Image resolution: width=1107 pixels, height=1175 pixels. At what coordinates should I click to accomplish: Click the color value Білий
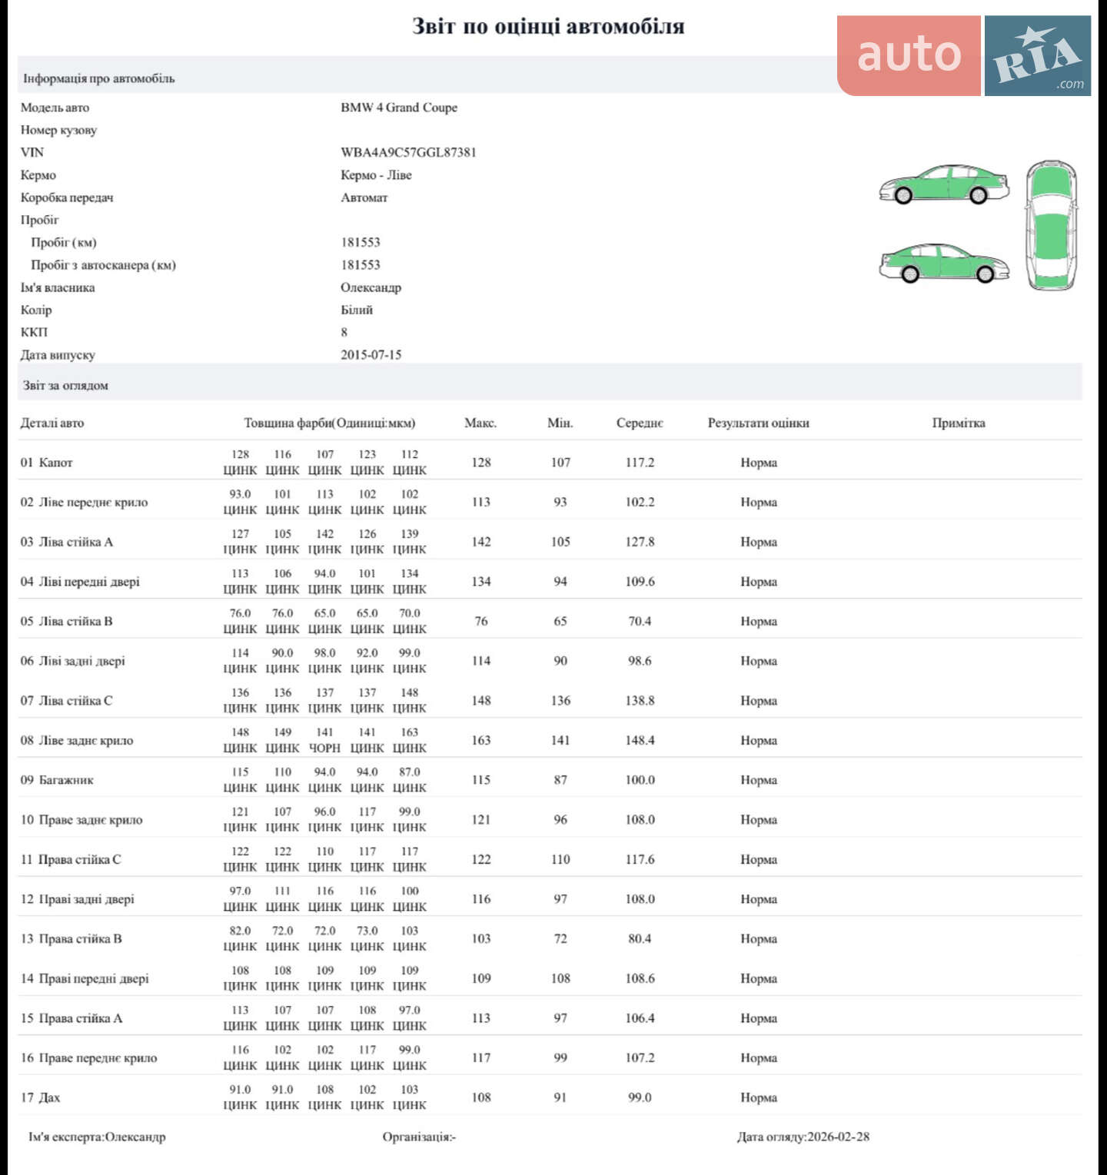coord(357,310)
